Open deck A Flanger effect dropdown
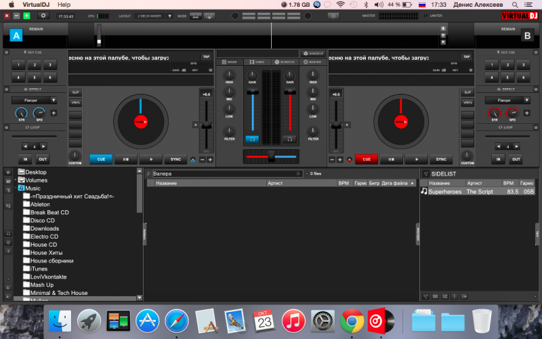This screenshot has height=339, width=542. click(x=54, y=100)
